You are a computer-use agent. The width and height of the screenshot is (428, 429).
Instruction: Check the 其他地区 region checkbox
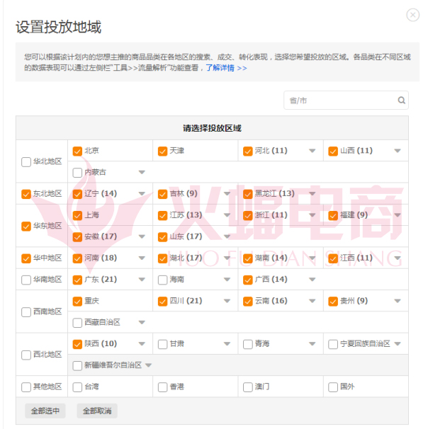(x=26, y=387)
